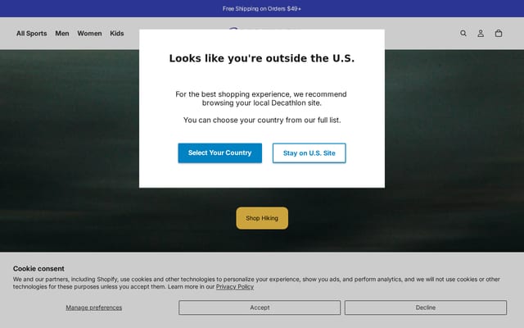The image size is (524, 328).
Task: Open the Privacy Policy link
Action: [235, 287]
